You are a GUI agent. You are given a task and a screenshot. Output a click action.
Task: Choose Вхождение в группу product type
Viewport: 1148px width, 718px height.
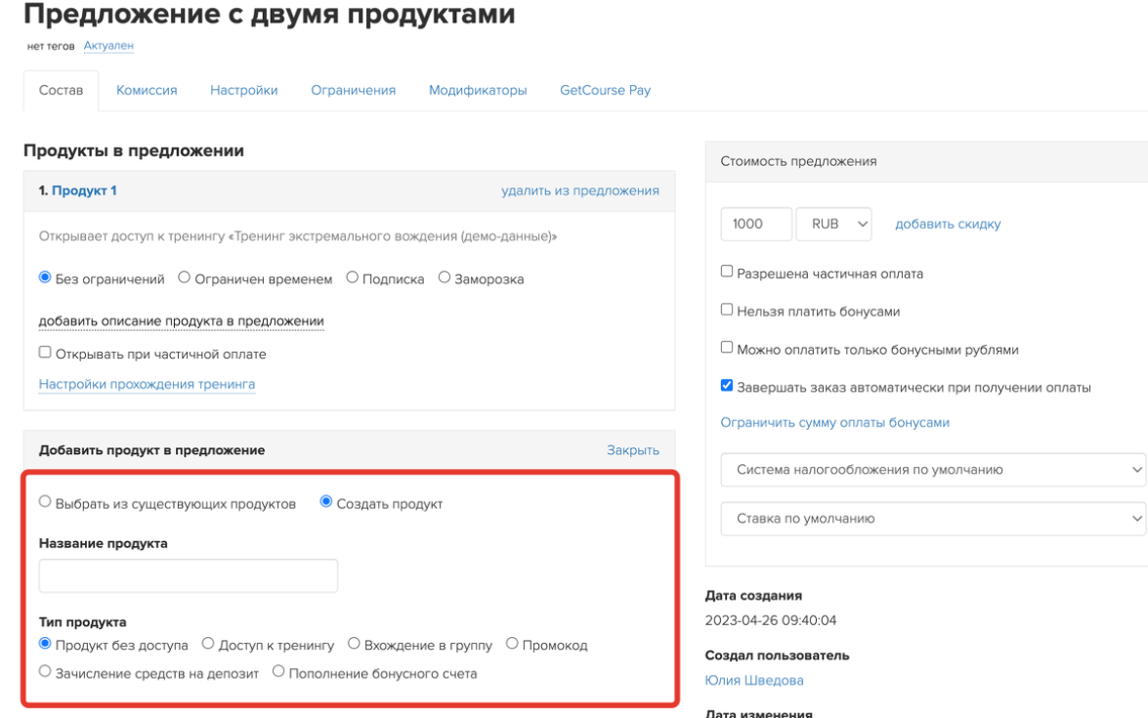[x=354, y=644]
